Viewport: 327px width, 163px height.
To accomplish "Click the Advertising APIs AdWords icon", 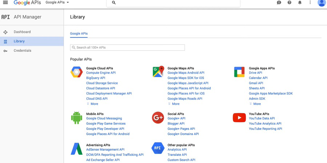I will pyautogui.click(x=77, y=149).
